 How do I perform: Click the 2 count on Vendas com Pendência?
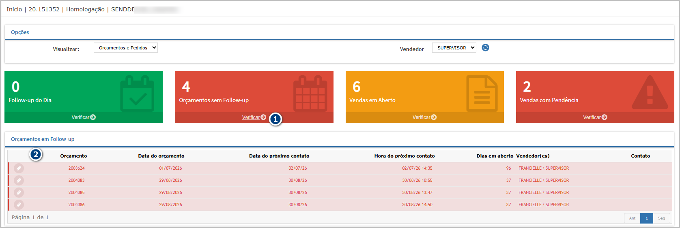527,87
